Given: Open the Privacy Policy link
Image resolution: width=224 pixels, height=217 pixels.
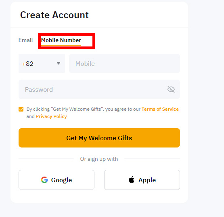Looking at the screenshot, I should click(51, 116).
